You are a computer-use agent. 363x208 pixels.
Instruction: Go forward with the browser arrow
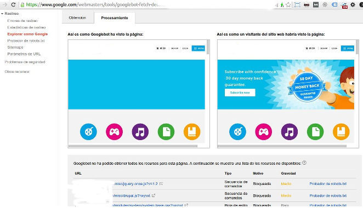tap(5, 4)
